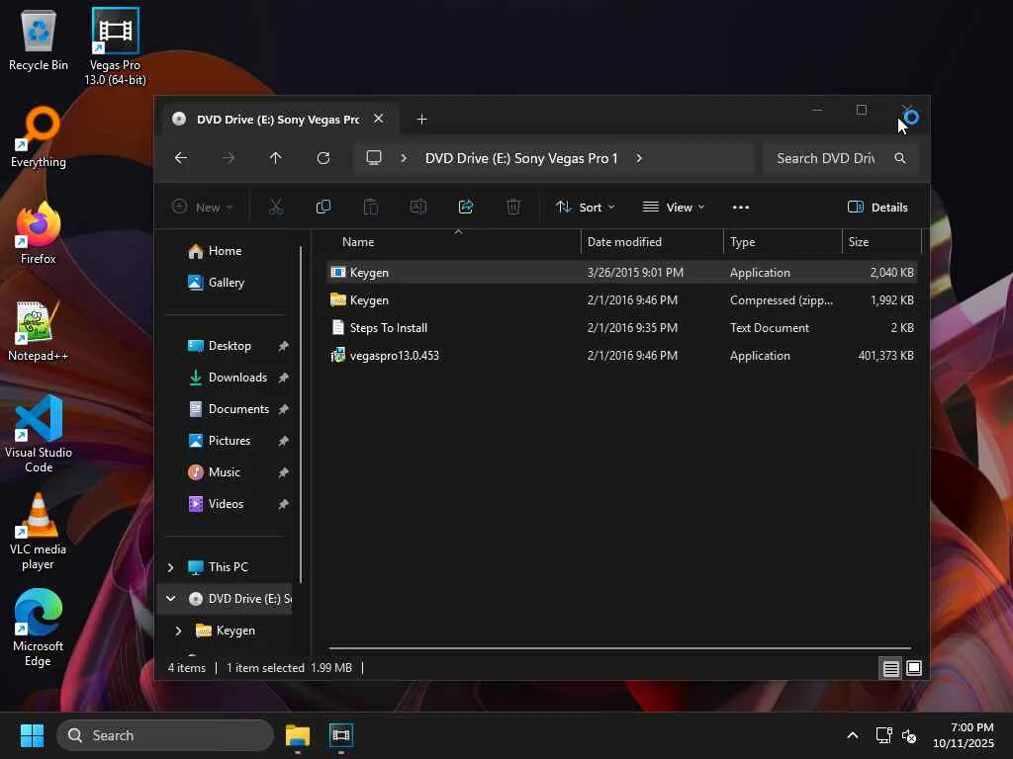Image resolution: width=1013 pixels, height=759 pixels.
Task: Click the Share icon in toolbar
Action: pos(466,208)
